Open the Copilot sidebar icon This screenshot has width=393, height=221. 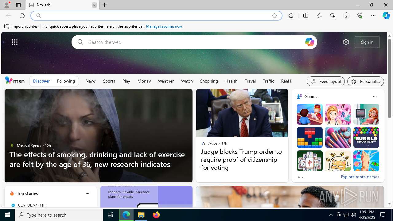pyautogui.click(x=386, y=16)
